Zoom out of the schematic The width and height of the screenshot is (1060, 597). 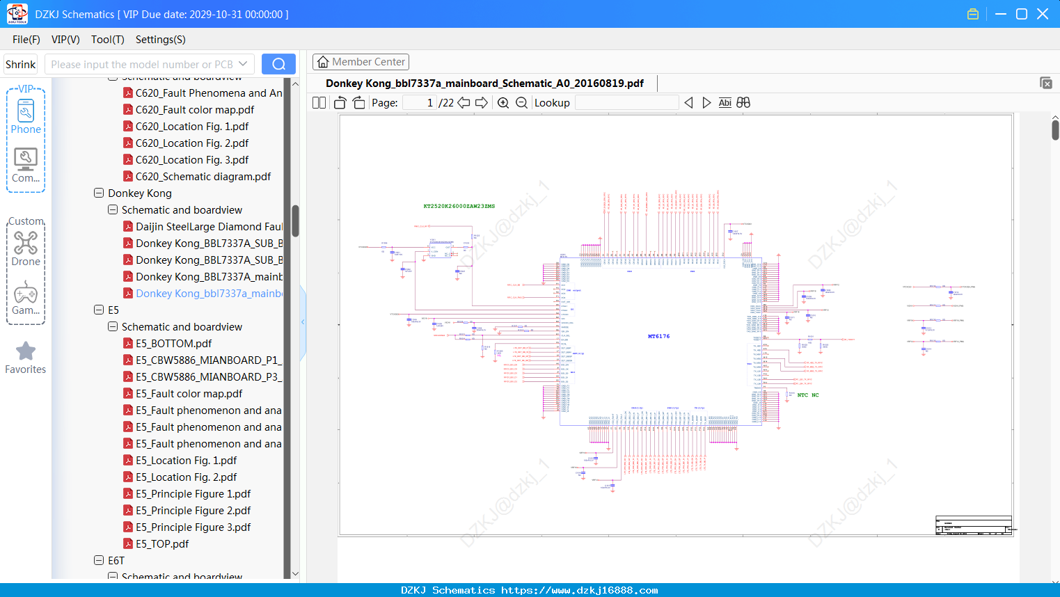pos(521,102)
